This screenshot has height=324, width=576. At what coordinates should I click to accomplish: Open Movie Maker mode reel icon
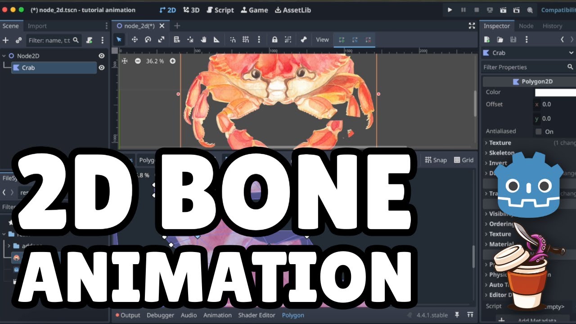pos(530,10)
